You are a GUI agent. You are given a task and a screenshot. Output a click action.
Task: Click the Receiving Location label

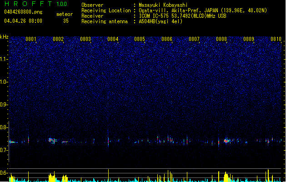[x=106, y=10]
